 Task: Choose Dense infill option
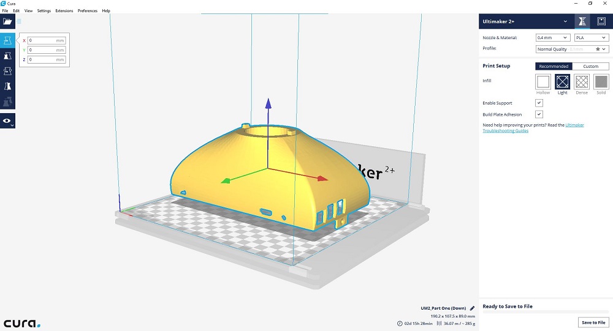pos(582,81)
